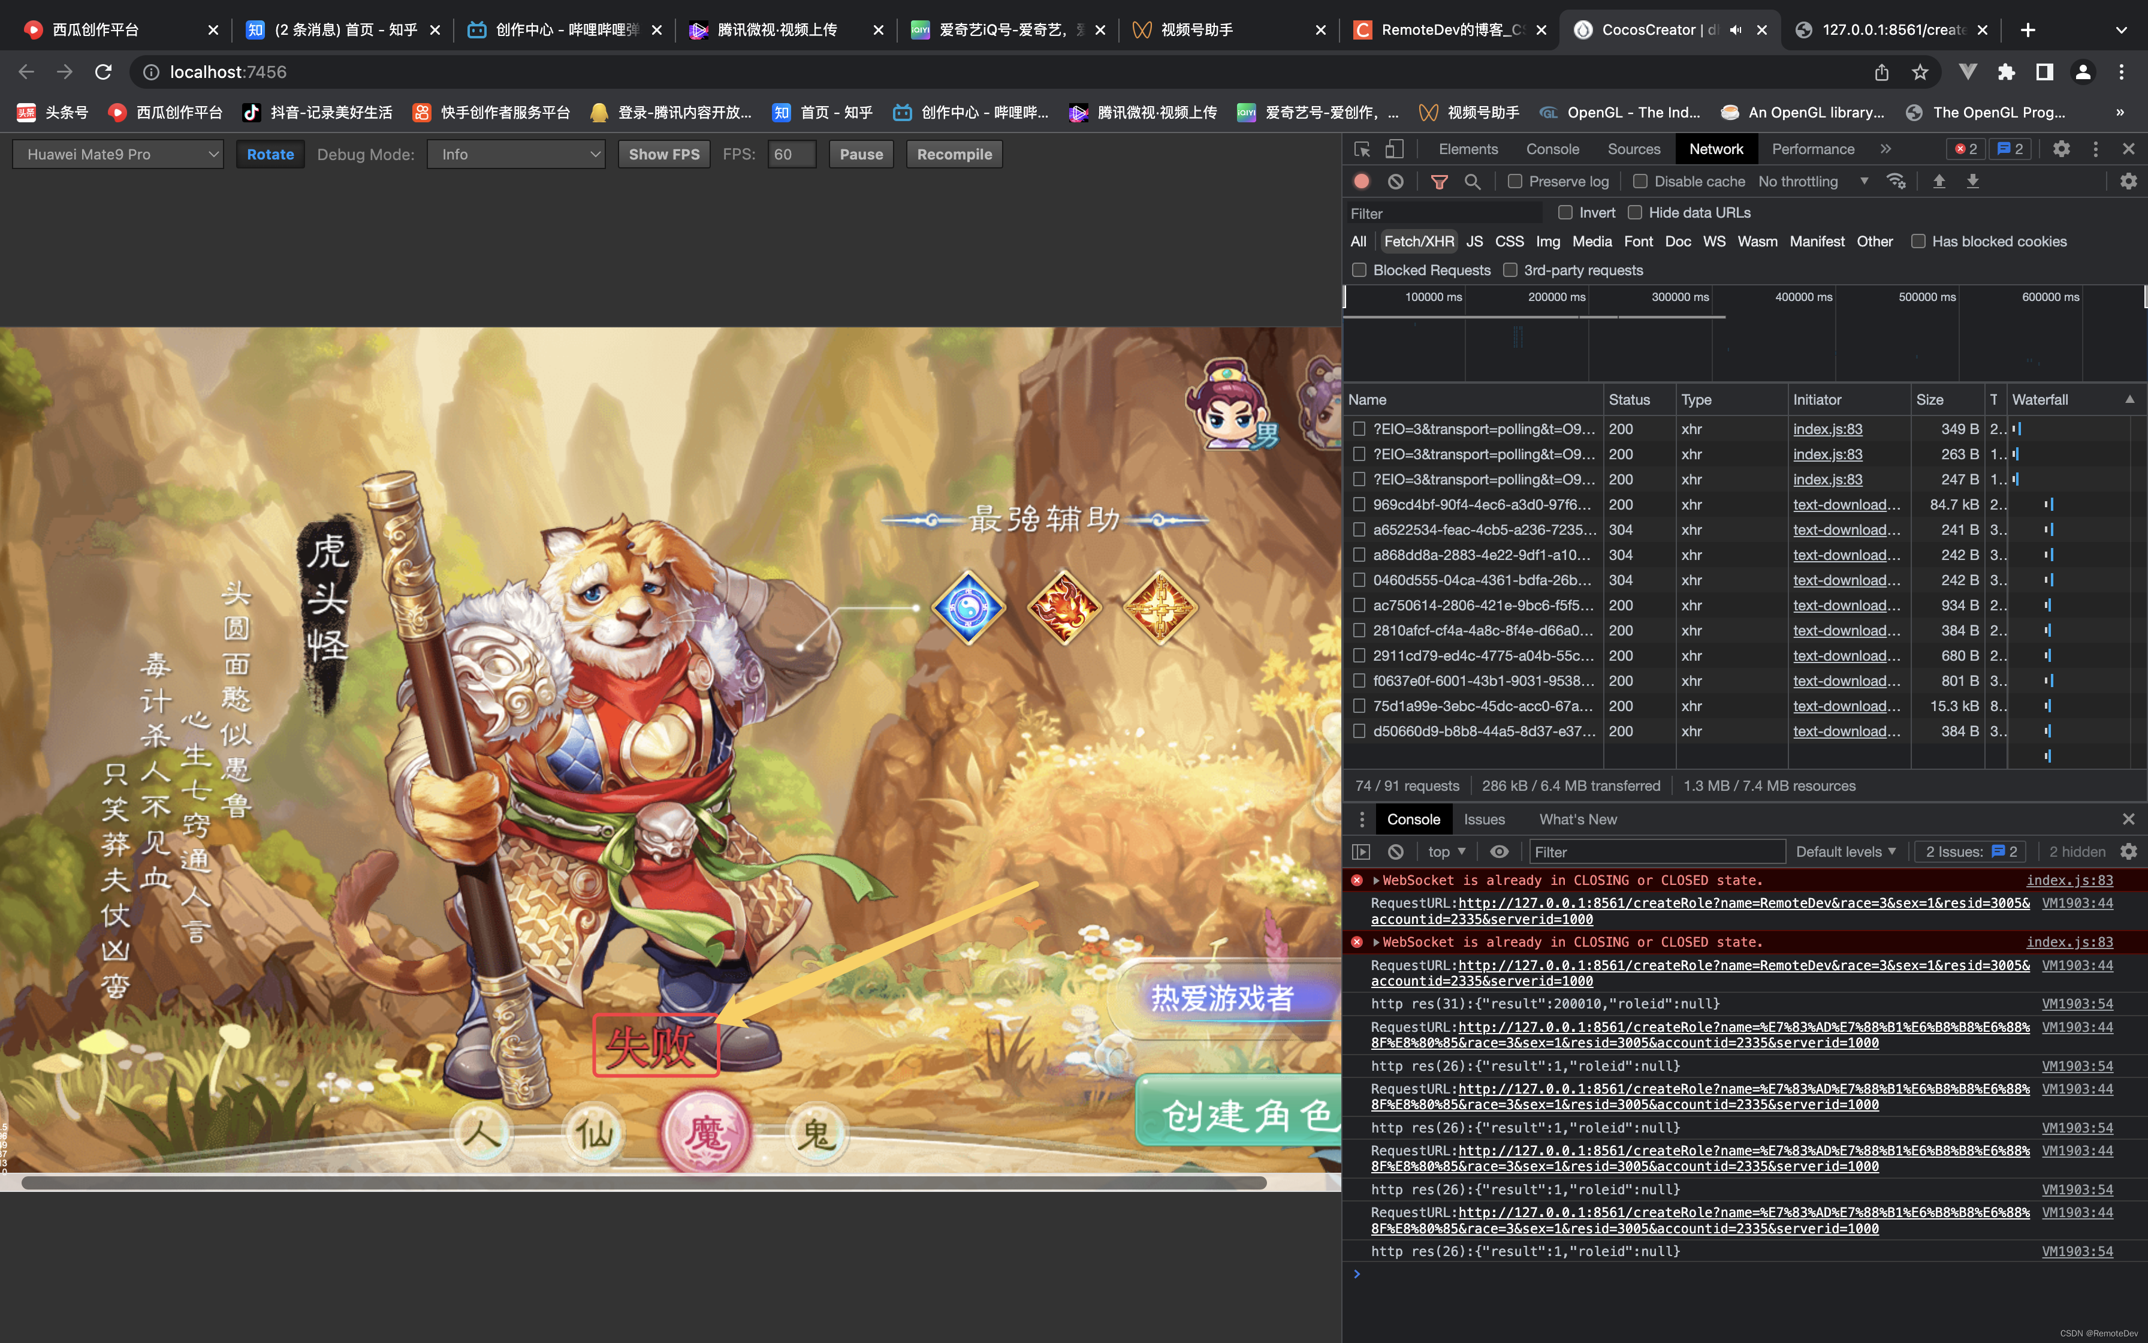Open DevTools settings gear icon
This screenshot has height=1343, width=2148.
pos(2061,149)
